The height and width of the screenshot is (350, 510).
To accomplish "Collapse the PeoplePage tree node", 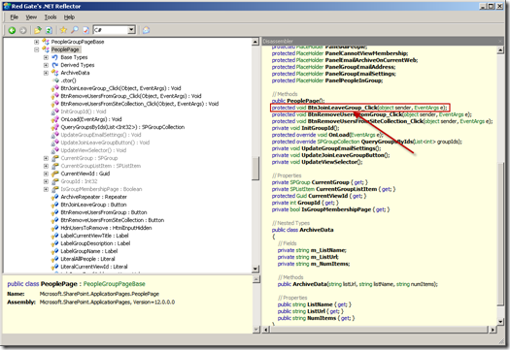I will (x=37, y=49).
